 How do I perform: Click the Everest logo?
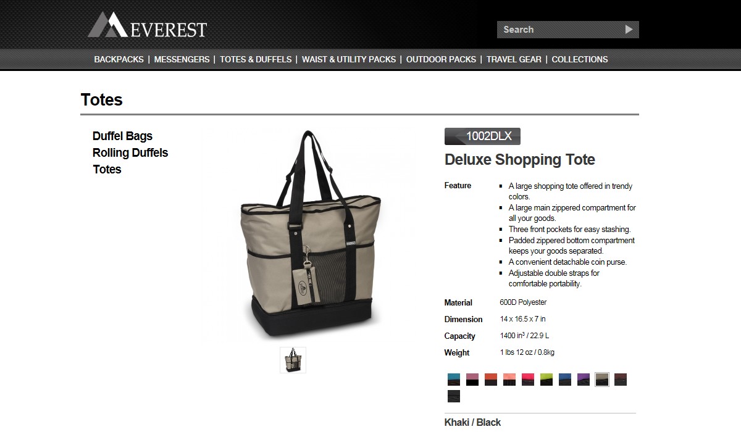click(x=147, y=25)
